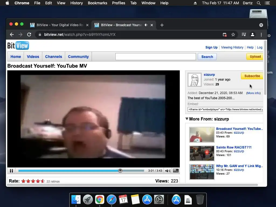Click the yellow Upload button

[x=255, y=57]
